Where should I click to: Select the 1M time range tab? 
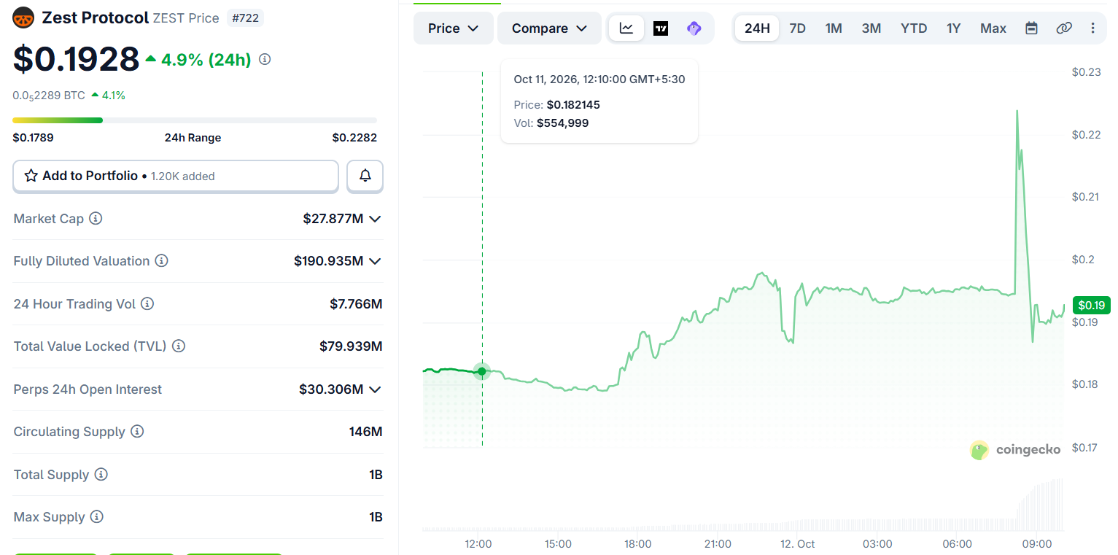pos(834,28)
